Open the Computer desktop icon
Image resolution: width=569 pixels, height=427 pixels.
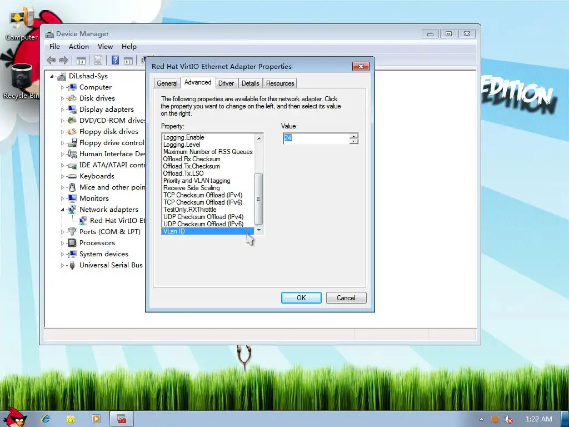pyautogui.click(x=22, y=24)
